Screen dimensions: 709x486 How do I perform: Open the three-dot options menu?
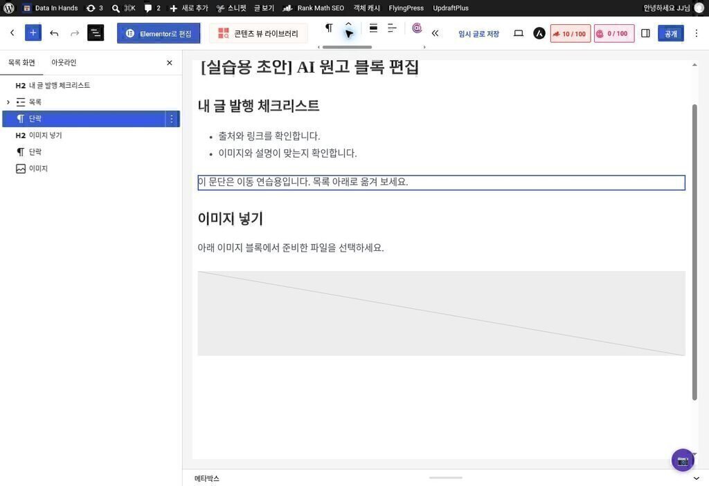pyautogui.click(x=697, y=33)
